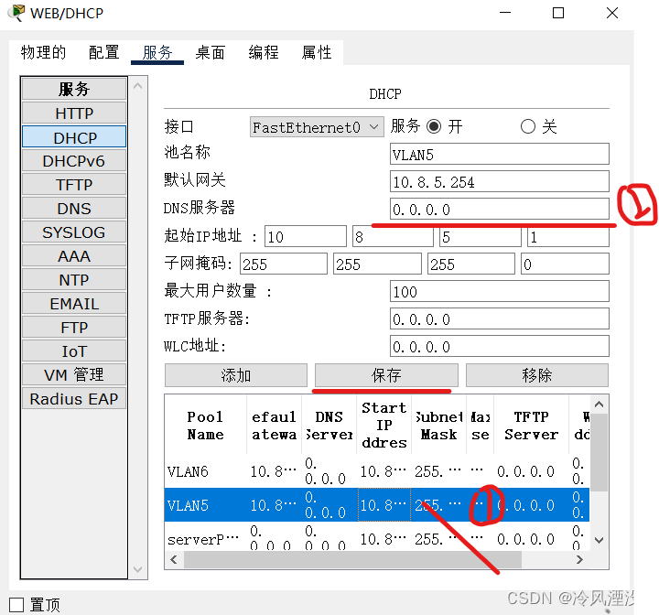Click services list scroll up arrow
Image resolution: width=659 pixels, height=615 pixels.
[137, 86]
